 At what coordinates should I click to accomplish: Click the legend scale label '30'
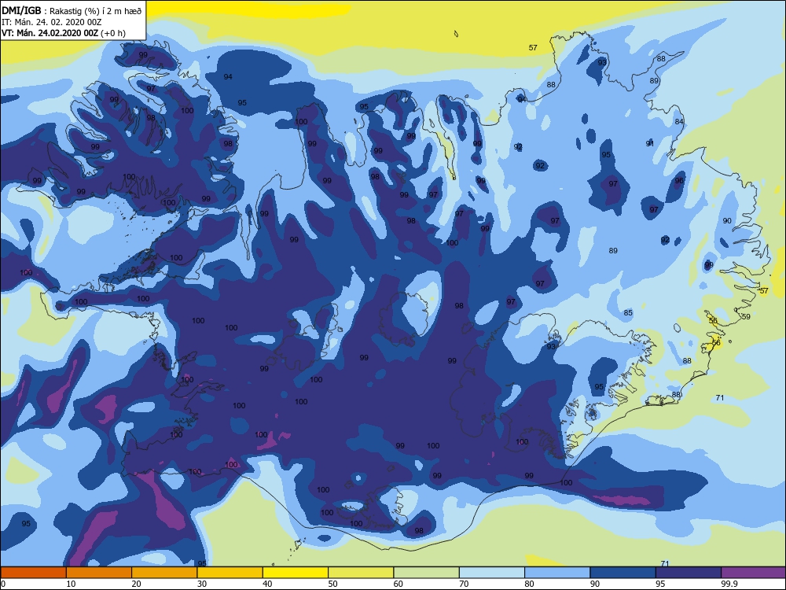tap(202, 584)
